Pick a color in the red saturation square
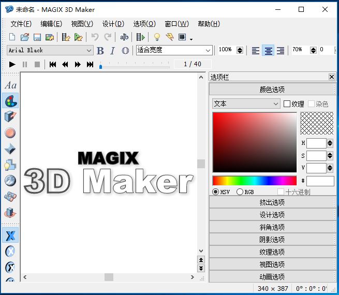 pyautogui.click(x=255, y=142)
